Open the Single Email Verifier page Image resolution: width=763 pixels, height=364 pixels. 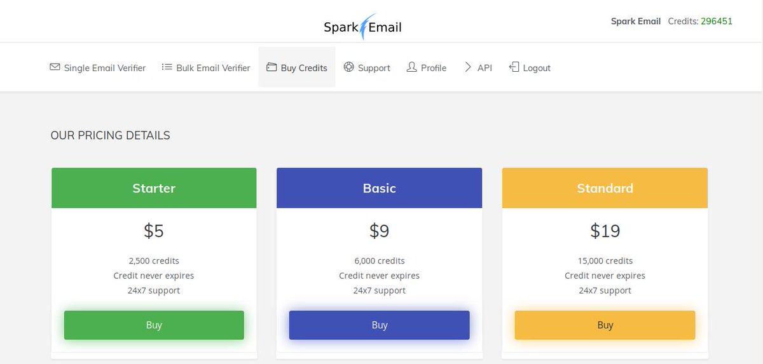tap(98, 67)
